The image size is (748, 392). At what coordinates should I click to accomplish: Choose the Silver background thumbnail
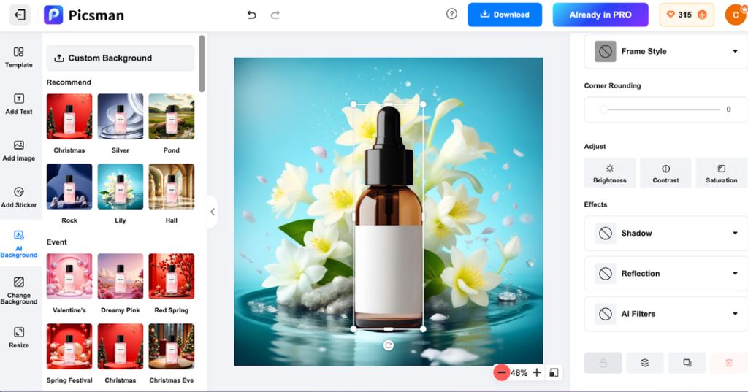[x=121, y=116]
